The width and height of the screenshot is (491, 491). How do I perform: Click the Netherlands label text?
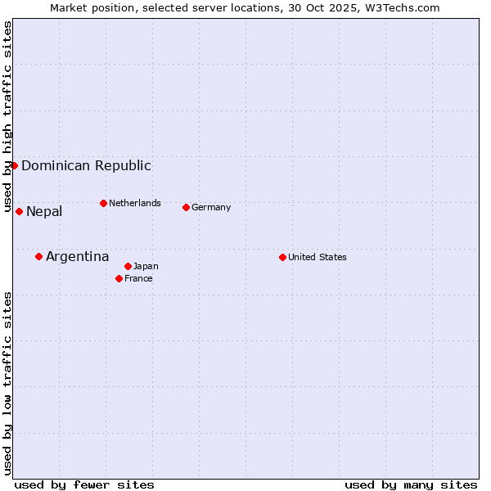(x=135, y=203)
